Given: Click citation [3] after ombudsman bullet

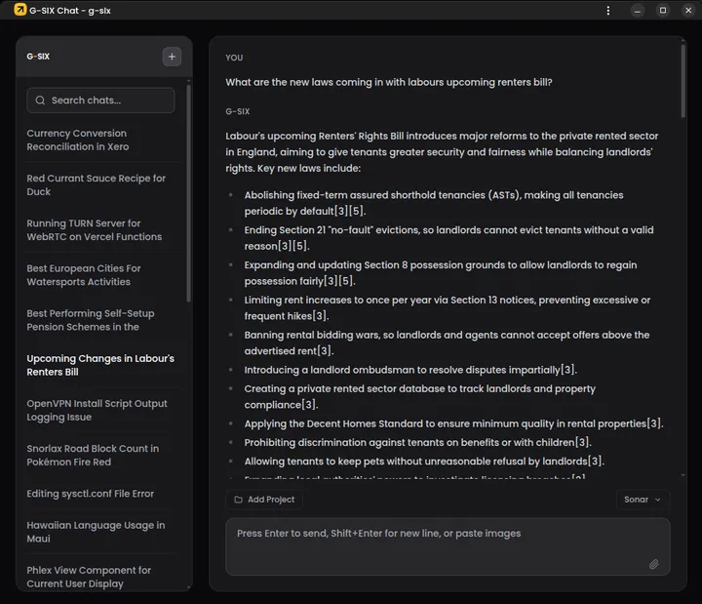Looking at the screenshot, I should (568, 370).
